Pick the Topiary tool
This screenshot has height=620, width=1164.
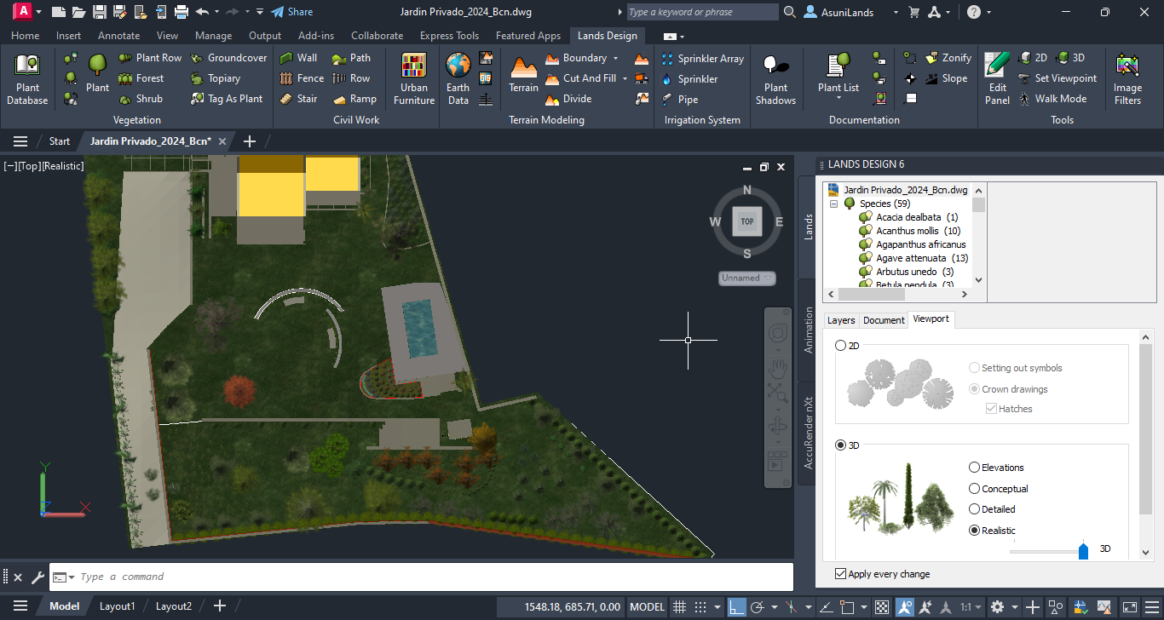click(216, 78)
